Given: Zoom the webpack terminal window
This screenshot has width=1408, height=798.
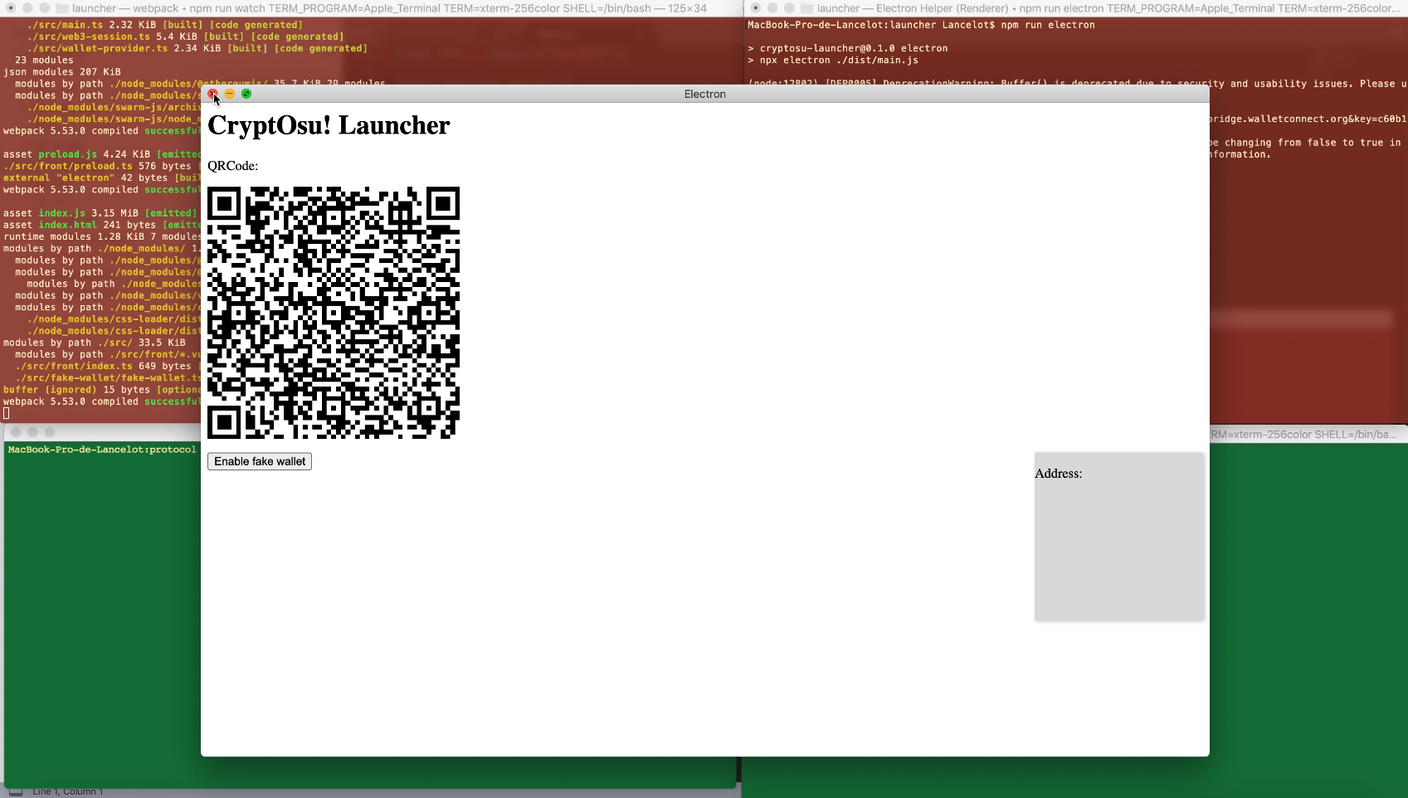Looking at the screenshot, I should tap(45, 8).
